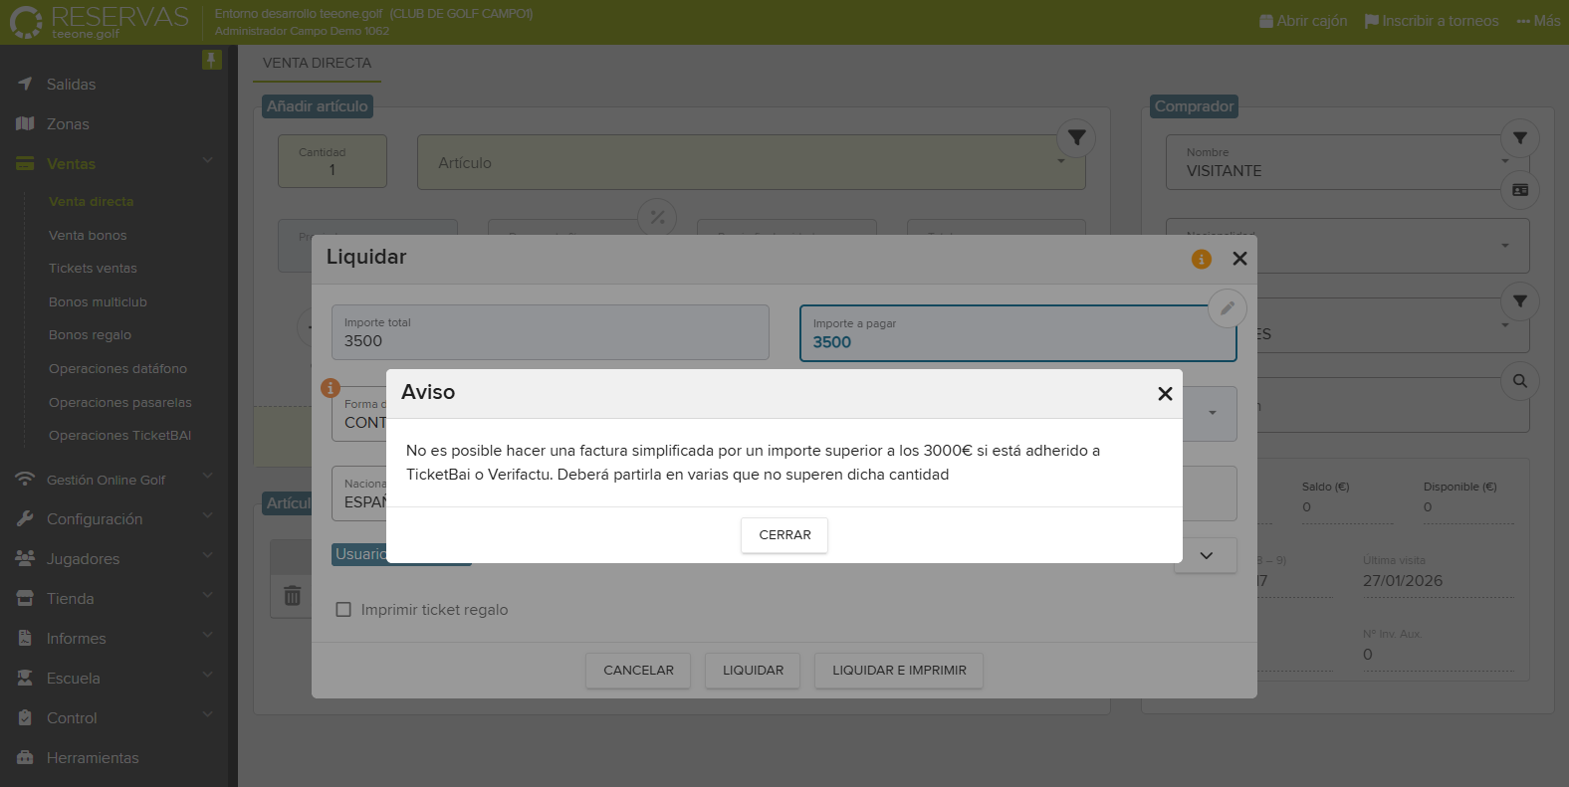Open the Usuario dropdown chevron
This screenshot has width=1569, height=787.
(x=1206, y=556)
